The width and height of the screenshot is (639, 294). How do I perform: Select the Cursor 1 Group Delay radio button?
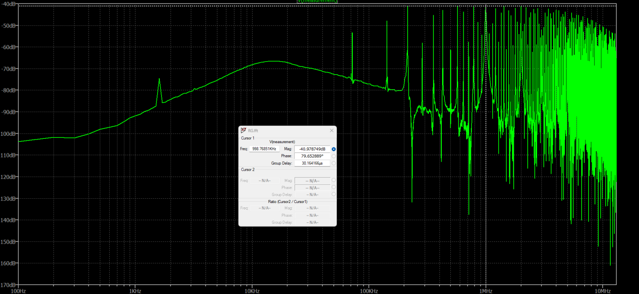click(334, 163)
